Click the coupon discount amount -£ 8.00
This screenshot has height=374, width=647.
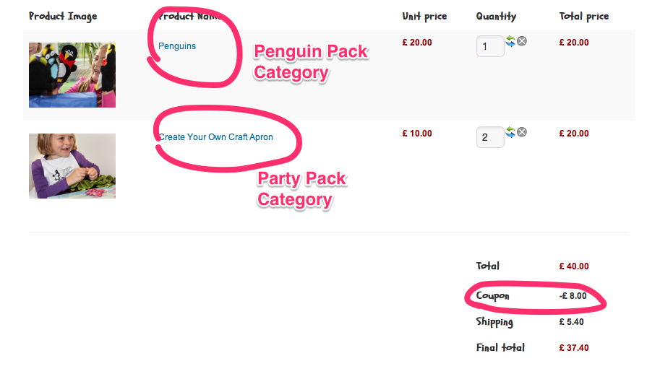pos(573,296)
